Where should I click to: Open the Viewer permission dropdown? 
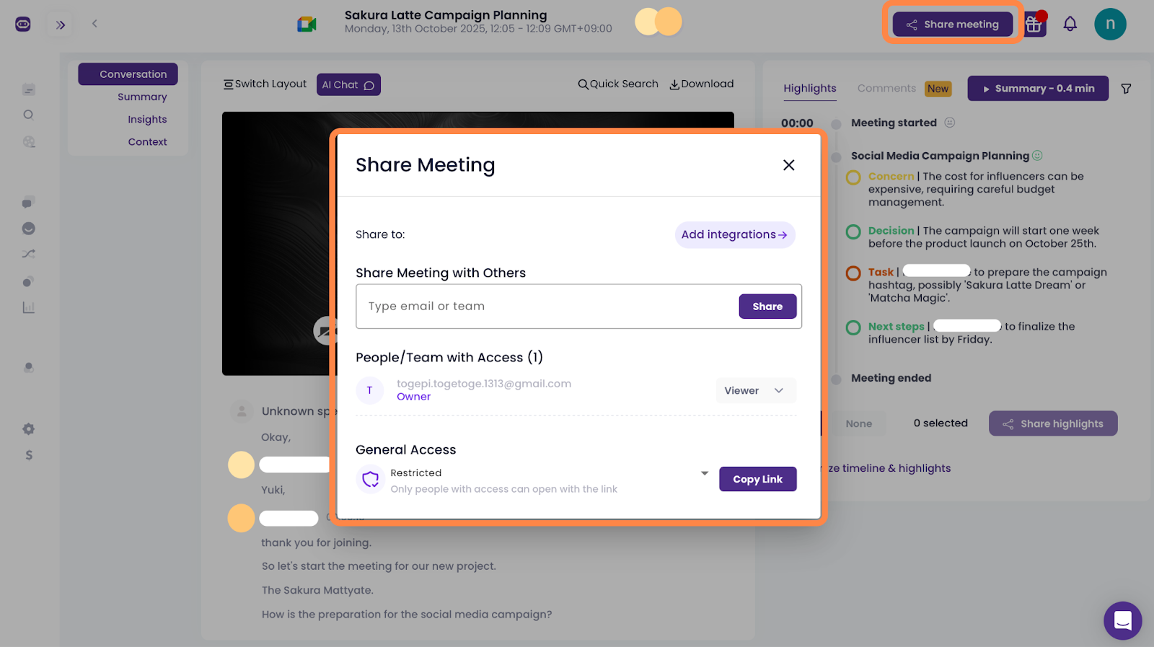(x=755, y=390)
